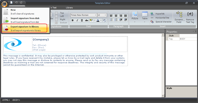This screenshot has height=103, width=198.
Task: Toggle Italic formatting
Action: coord(77,20)
